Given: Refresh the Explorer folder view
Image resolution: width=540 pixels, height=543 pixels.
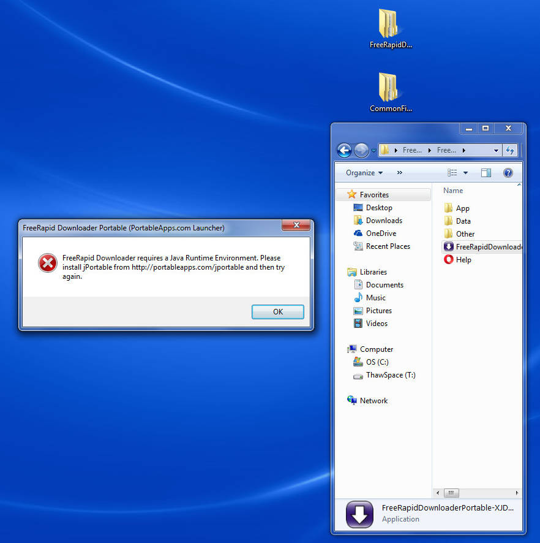Looking at the screenshot, I should coord(510,150).
